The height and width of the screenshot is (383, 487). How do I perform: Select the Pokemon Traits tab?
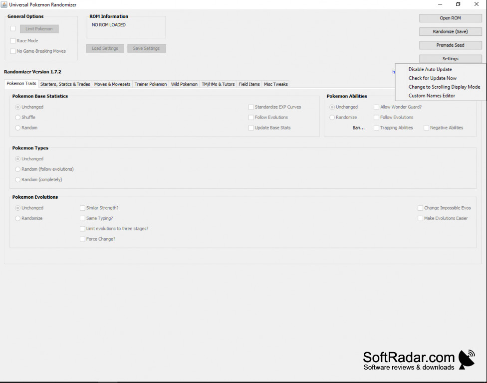(21, 83)
